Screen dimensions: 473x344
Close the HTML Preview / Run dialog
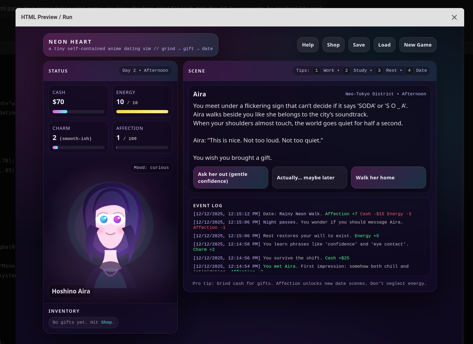pos(454,17)
